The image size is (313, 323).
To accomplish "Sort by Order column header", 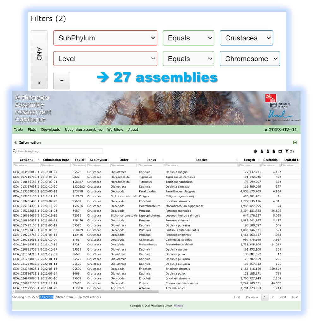I will [x=124, y=160].
